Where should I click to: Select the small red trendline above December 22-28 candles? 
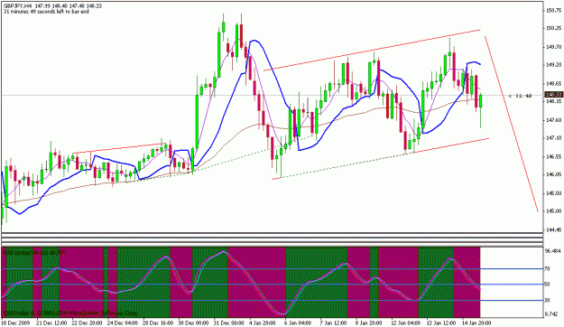[121, 148]
